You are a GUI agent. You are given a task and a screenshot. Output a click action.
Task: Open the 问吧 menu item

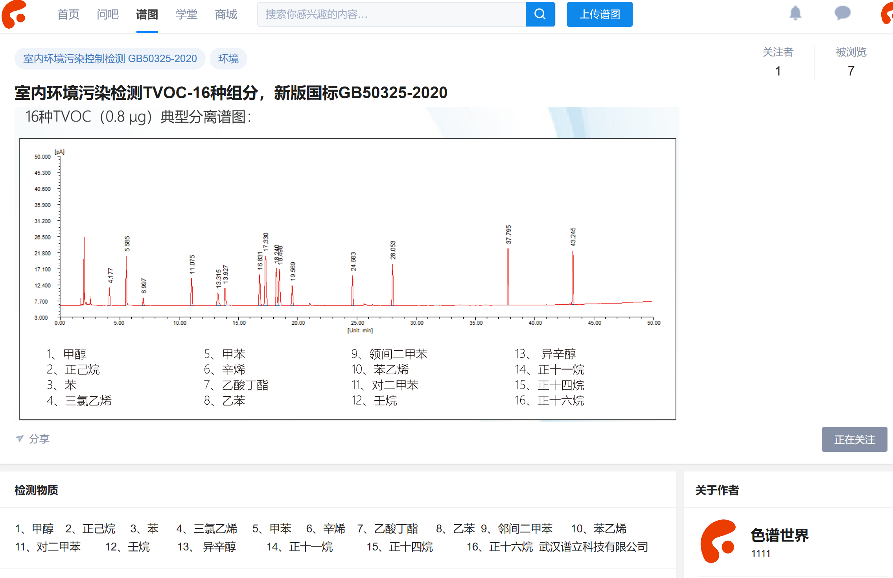pos(107,15)
